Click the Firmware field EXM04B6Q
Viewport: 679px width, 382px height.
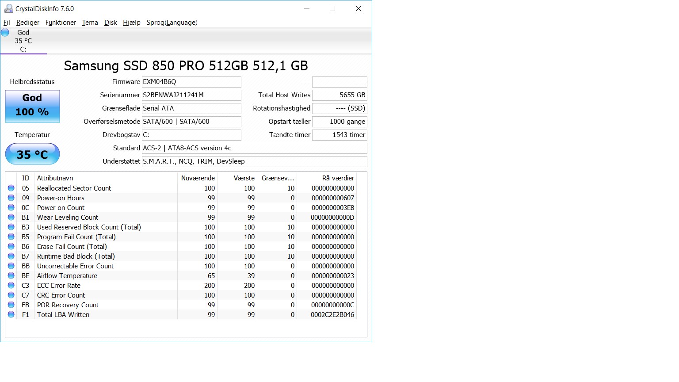(191, 82)
